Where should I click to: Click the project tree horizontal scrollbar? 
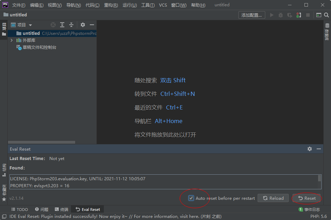point(42,142)
